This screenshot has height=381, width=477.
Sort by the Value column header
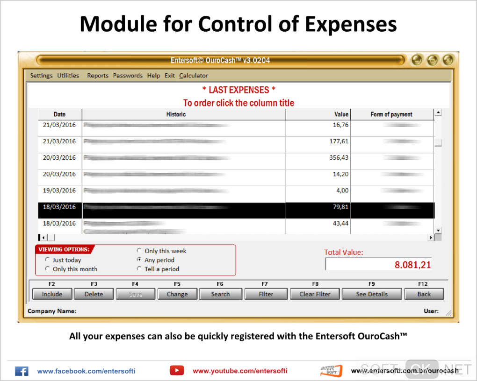pos(318,114)
